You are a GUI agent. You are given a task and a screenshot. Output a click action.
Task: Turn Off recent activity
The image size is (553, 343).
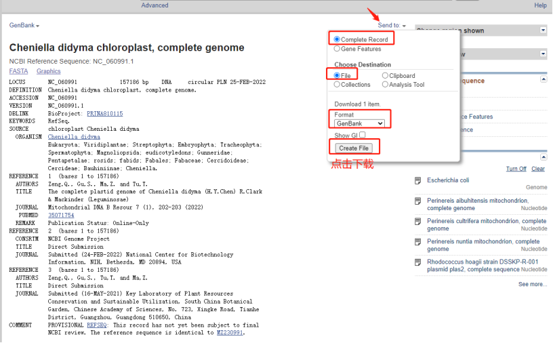tap(516, 169)
